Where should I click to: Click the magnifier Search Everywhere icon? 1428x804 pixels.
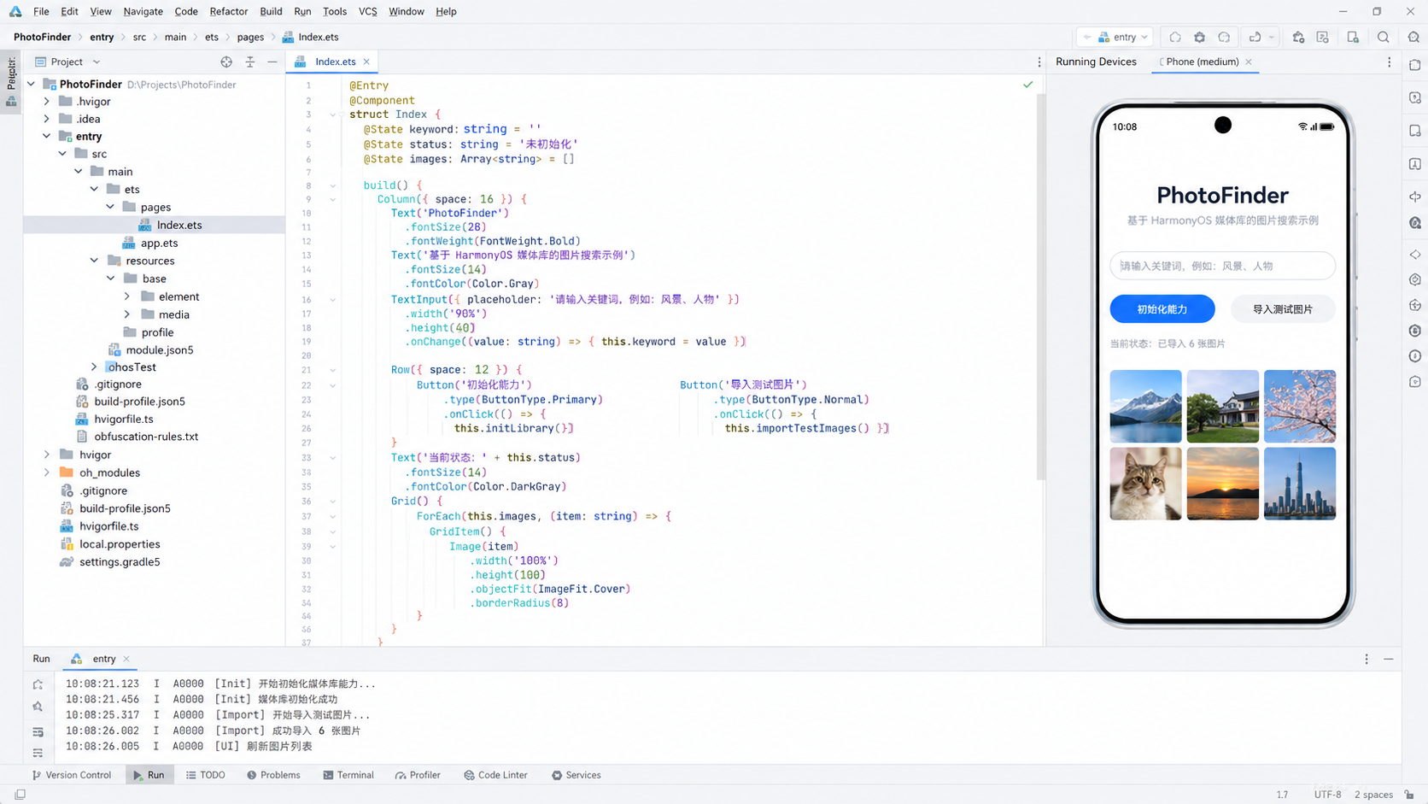pyautogui.click(x=1384, y=38)
